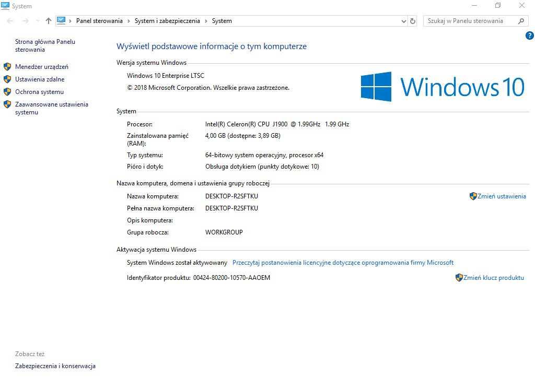Go up one level with the Up arrow
This screenshot has width=535, height=377.
[49, 21]
